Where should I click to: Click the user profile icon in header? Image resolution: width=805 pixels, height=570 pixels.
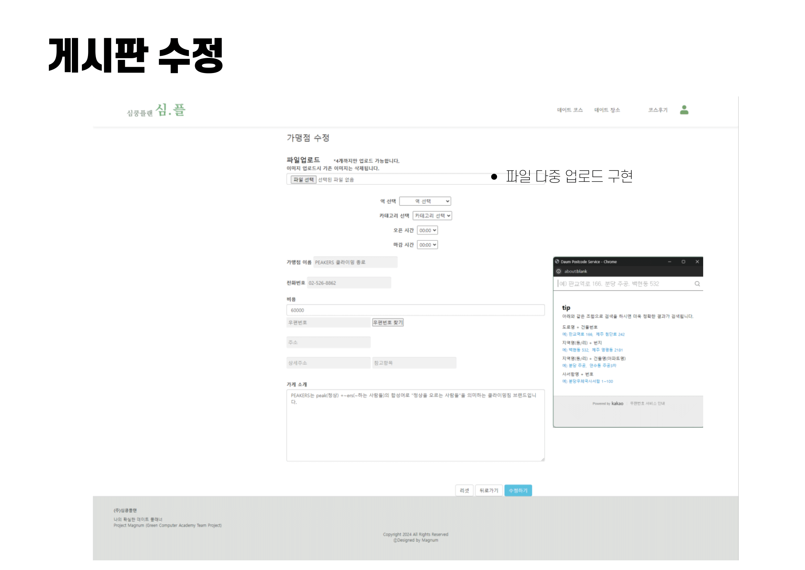(684, 110)
